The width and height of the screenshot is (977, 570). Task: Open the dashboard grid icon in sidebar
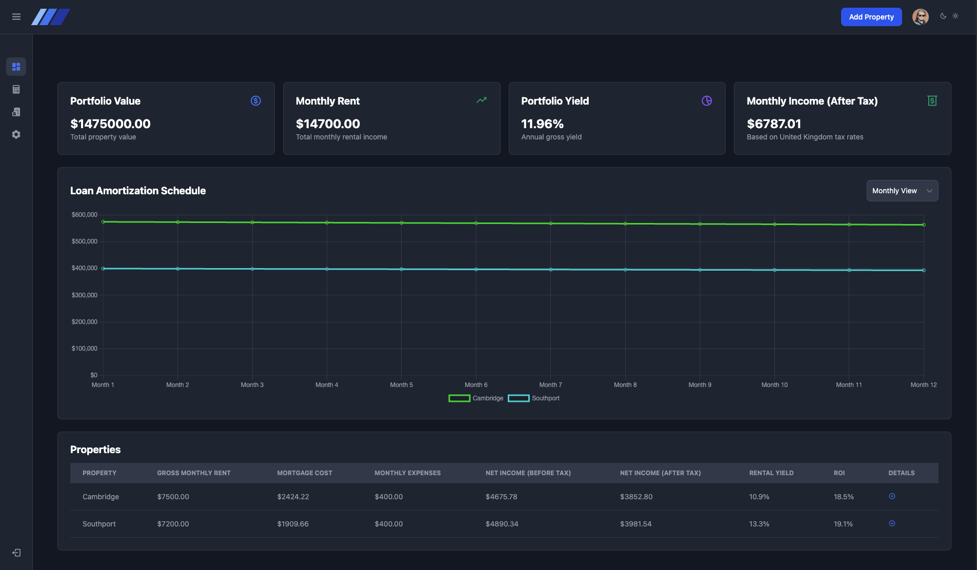(x=16, y=67)
